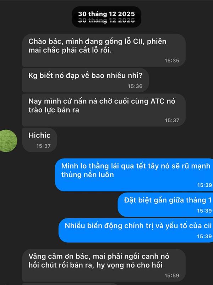This screenshot has height=285, width=213.
Task: Tap the 15:36 timestamp
Action: [135, 86]
